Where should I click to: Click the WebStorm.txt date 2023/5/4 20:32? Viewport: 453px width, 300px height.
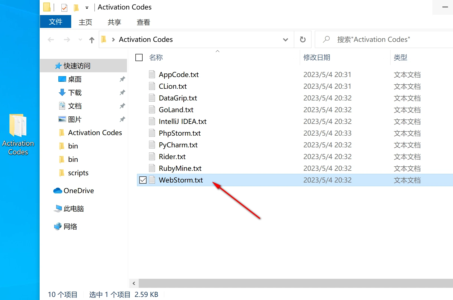click(x=327, y=180)
